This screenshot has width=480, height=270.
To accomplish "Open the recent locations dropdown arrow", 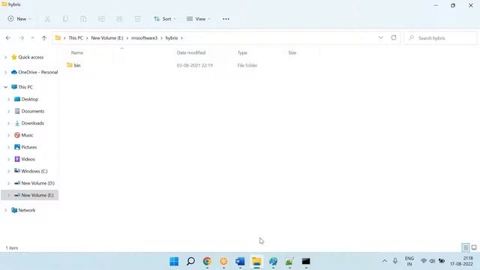I will 32,38.
